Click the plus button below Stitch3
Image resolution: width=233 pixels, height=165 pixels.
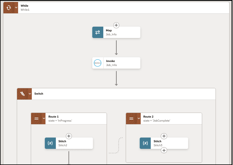(x=164, y=150)
